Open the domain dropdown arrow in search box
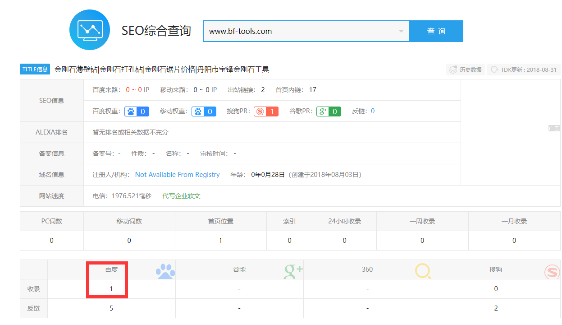The image size is (562, 325). pyautogui.click(x=401, y=31)
